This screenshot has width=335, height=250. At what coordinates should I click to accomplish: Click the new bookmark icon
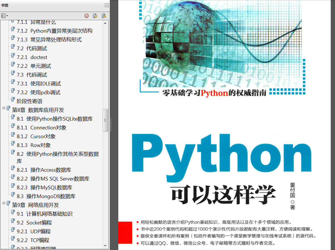[95, 16]
